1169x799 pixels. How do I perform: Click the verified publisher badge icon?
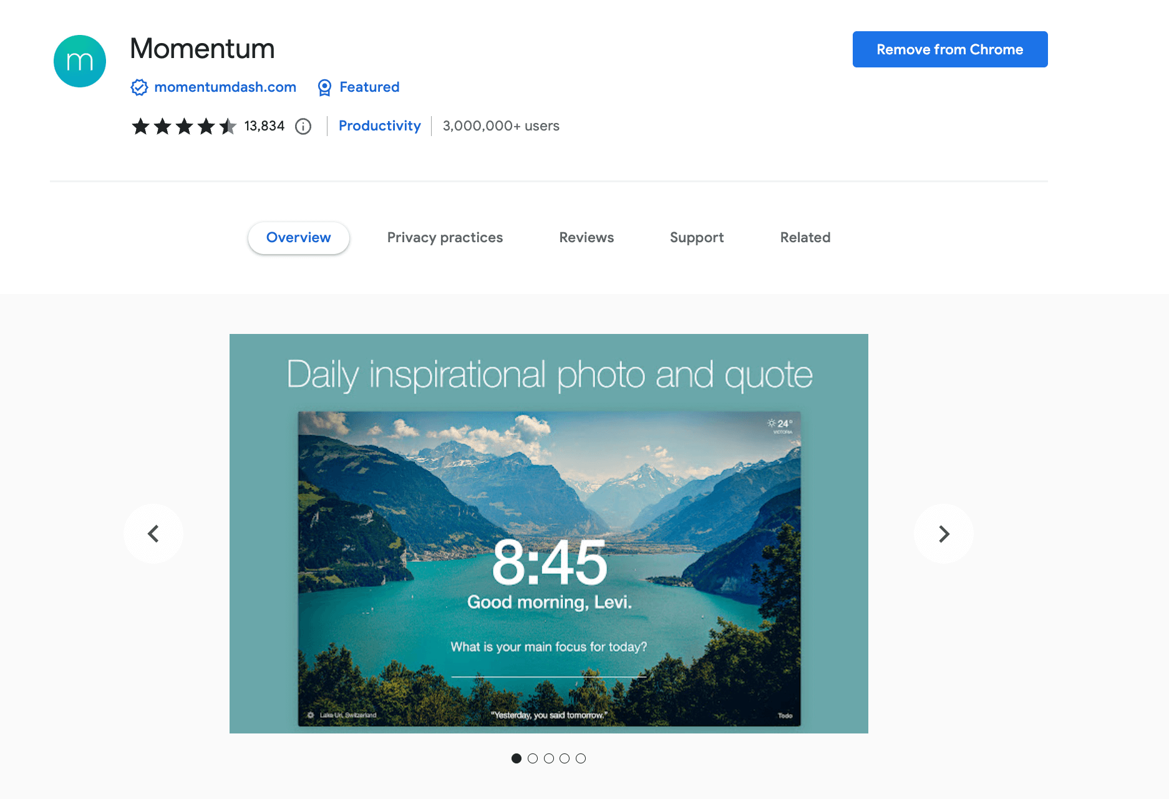click(139, 87)
